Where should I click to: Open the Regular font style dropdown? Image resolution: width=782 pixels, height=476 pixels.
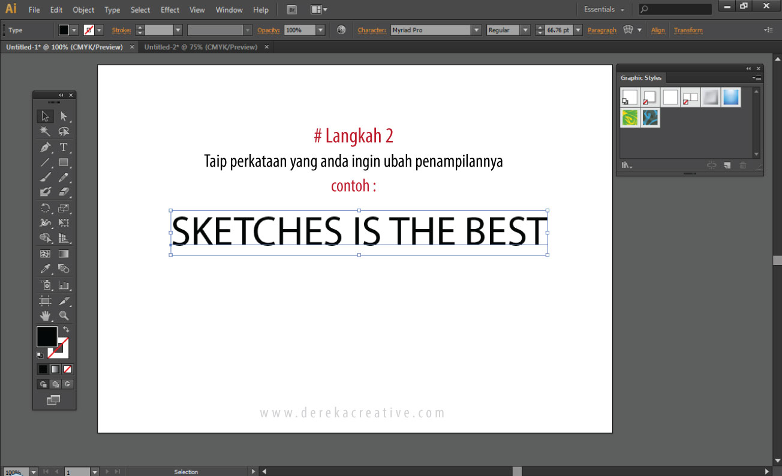[525, 30]
